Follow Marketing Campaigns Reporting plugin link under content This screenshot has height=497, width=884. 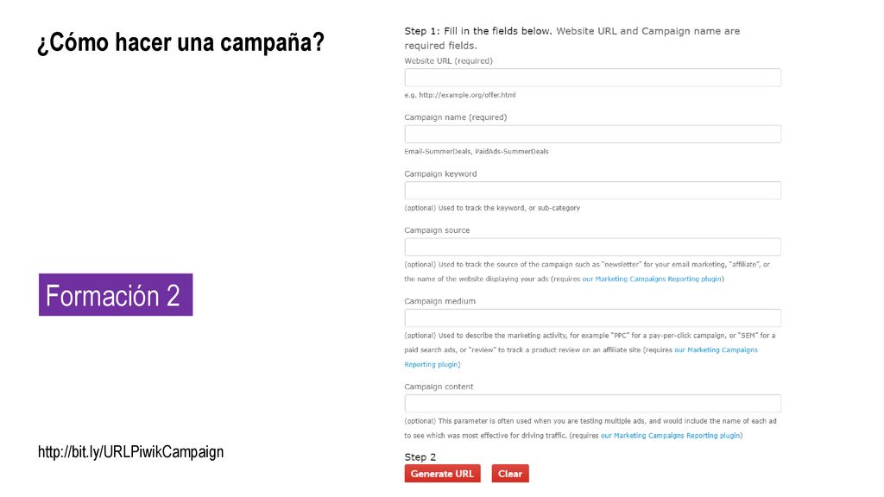670,436
